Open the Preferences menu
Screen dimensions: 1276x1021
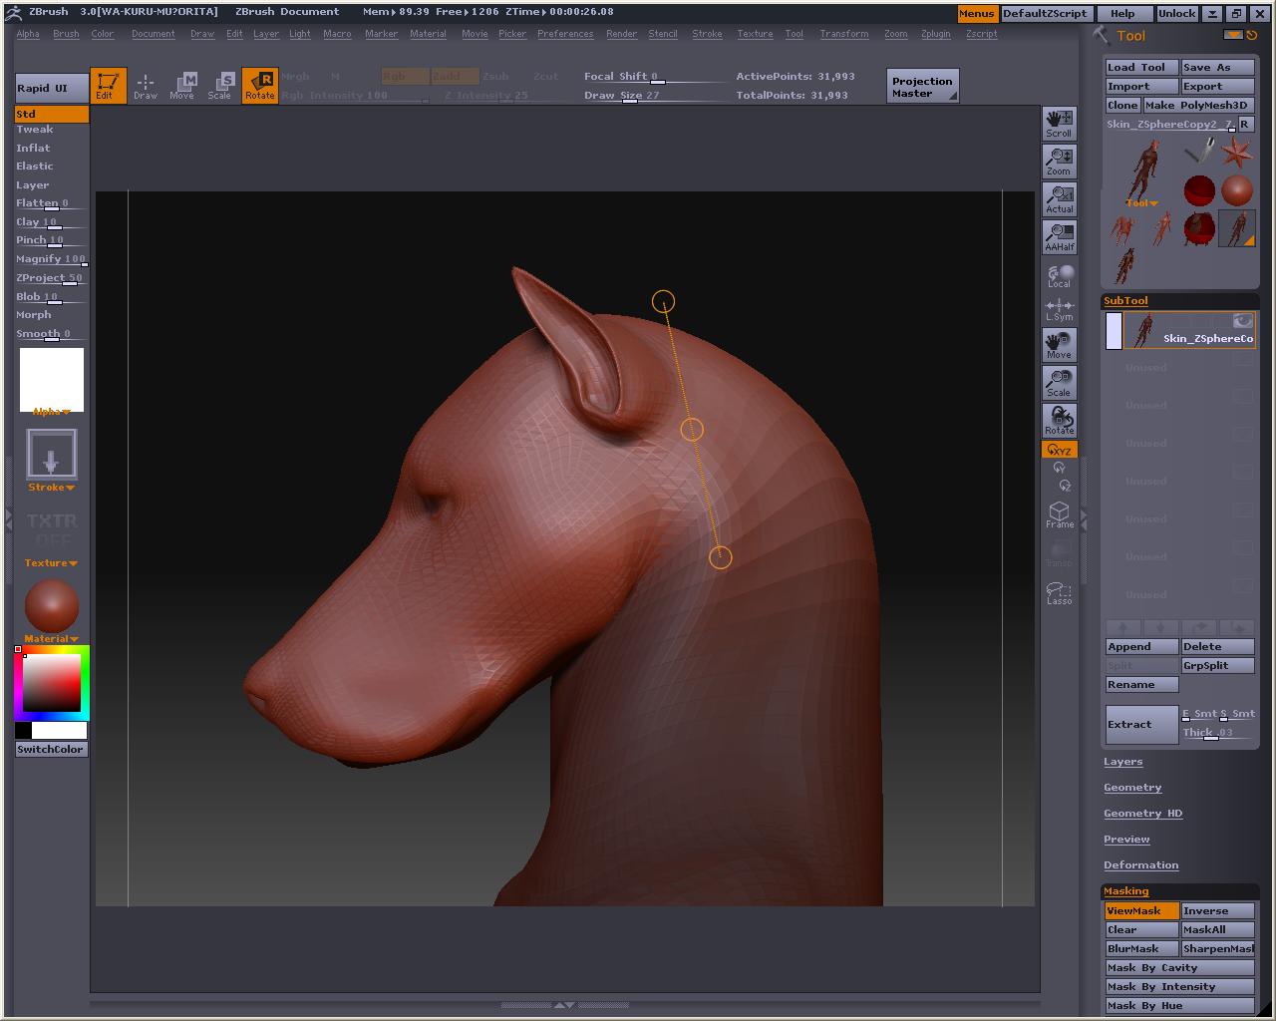tap(564, 34)
